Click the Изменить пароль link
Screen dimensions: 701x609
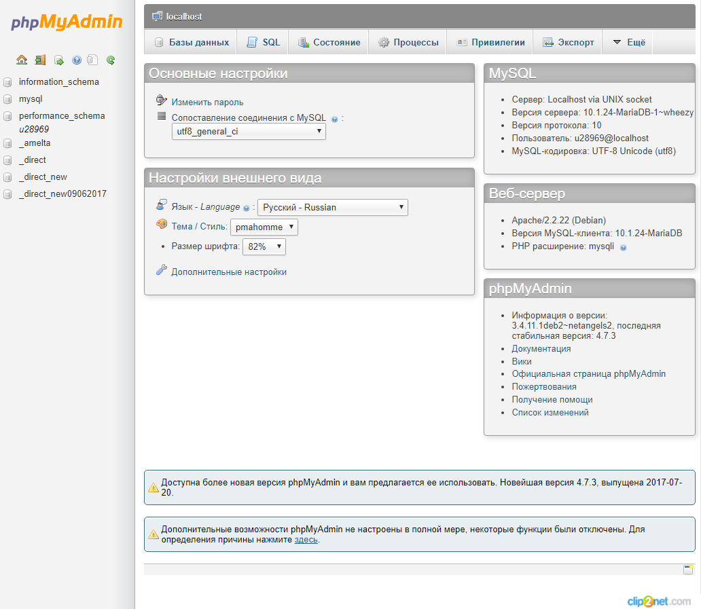pyautogui.click(x=207, y=103)
